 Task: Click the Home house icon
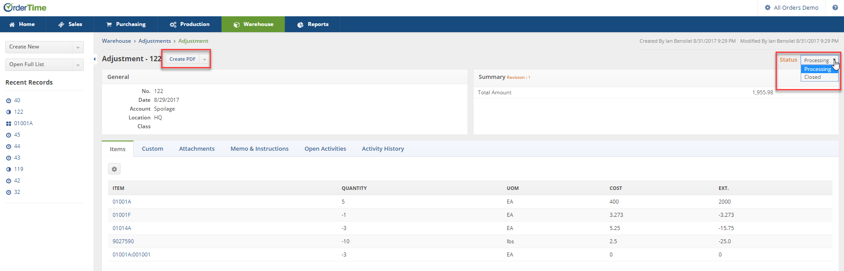pyautogui.click(x=12, y=25)
